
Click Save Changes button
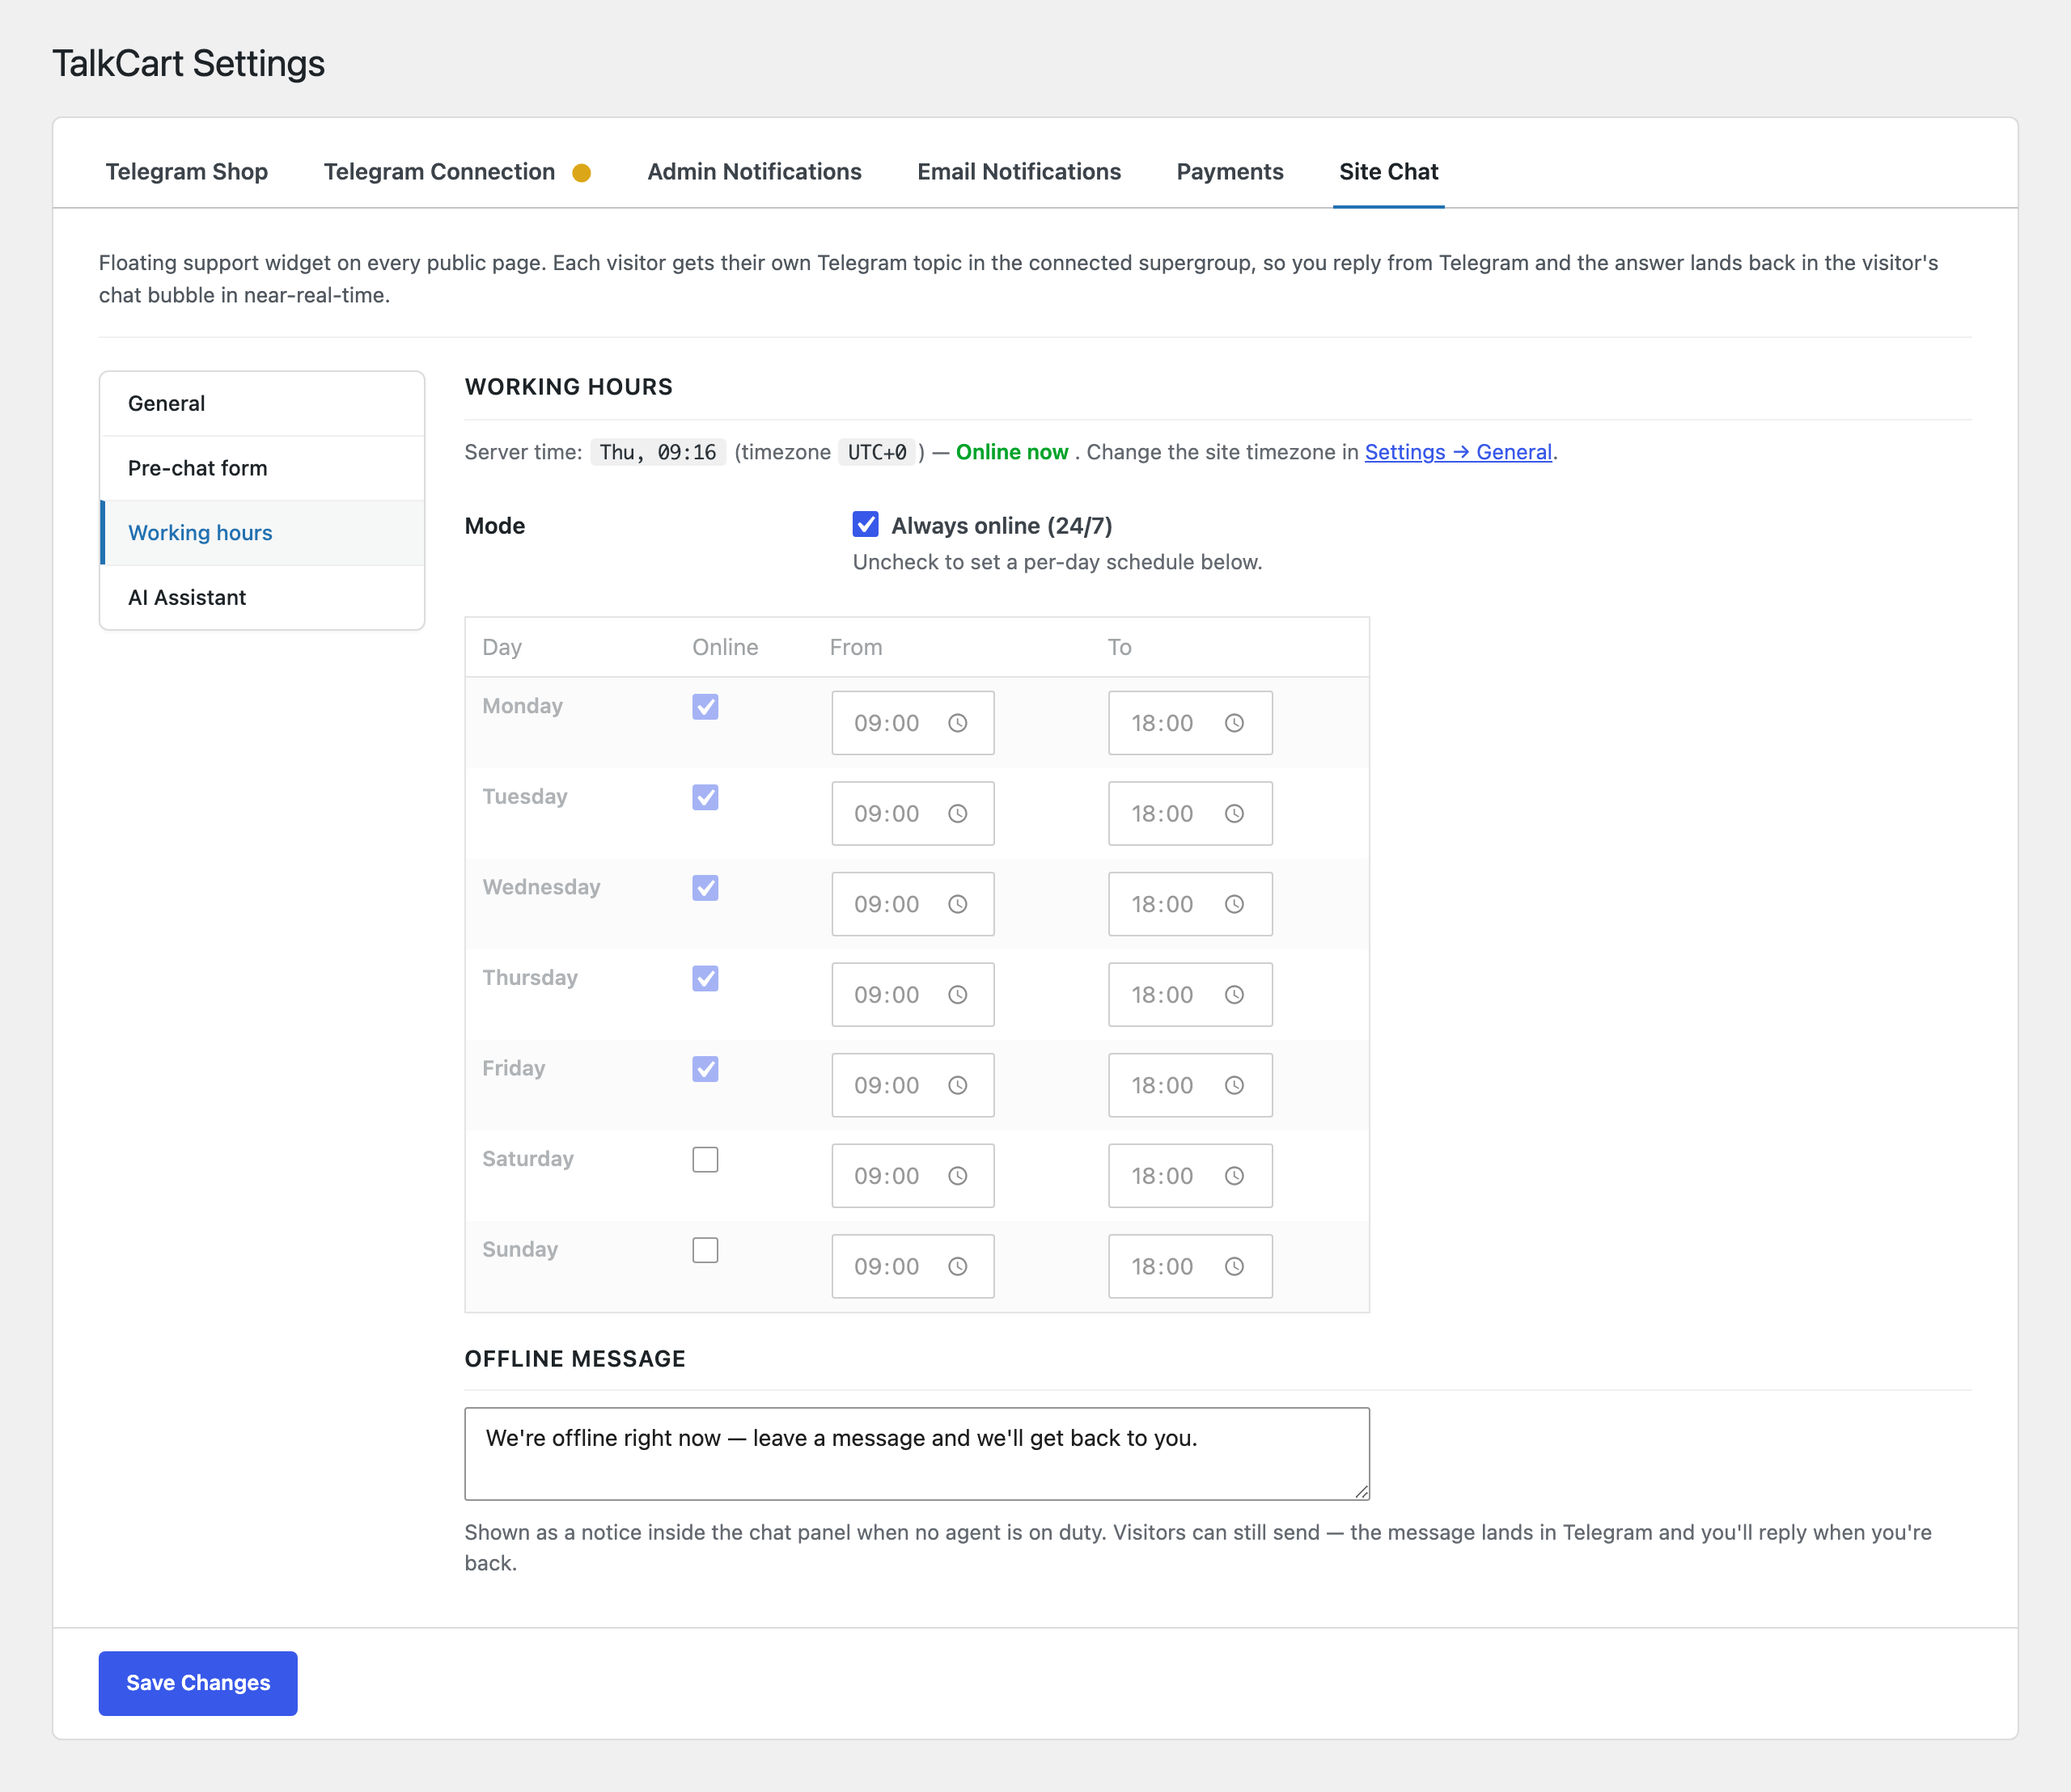point(198,1683)
